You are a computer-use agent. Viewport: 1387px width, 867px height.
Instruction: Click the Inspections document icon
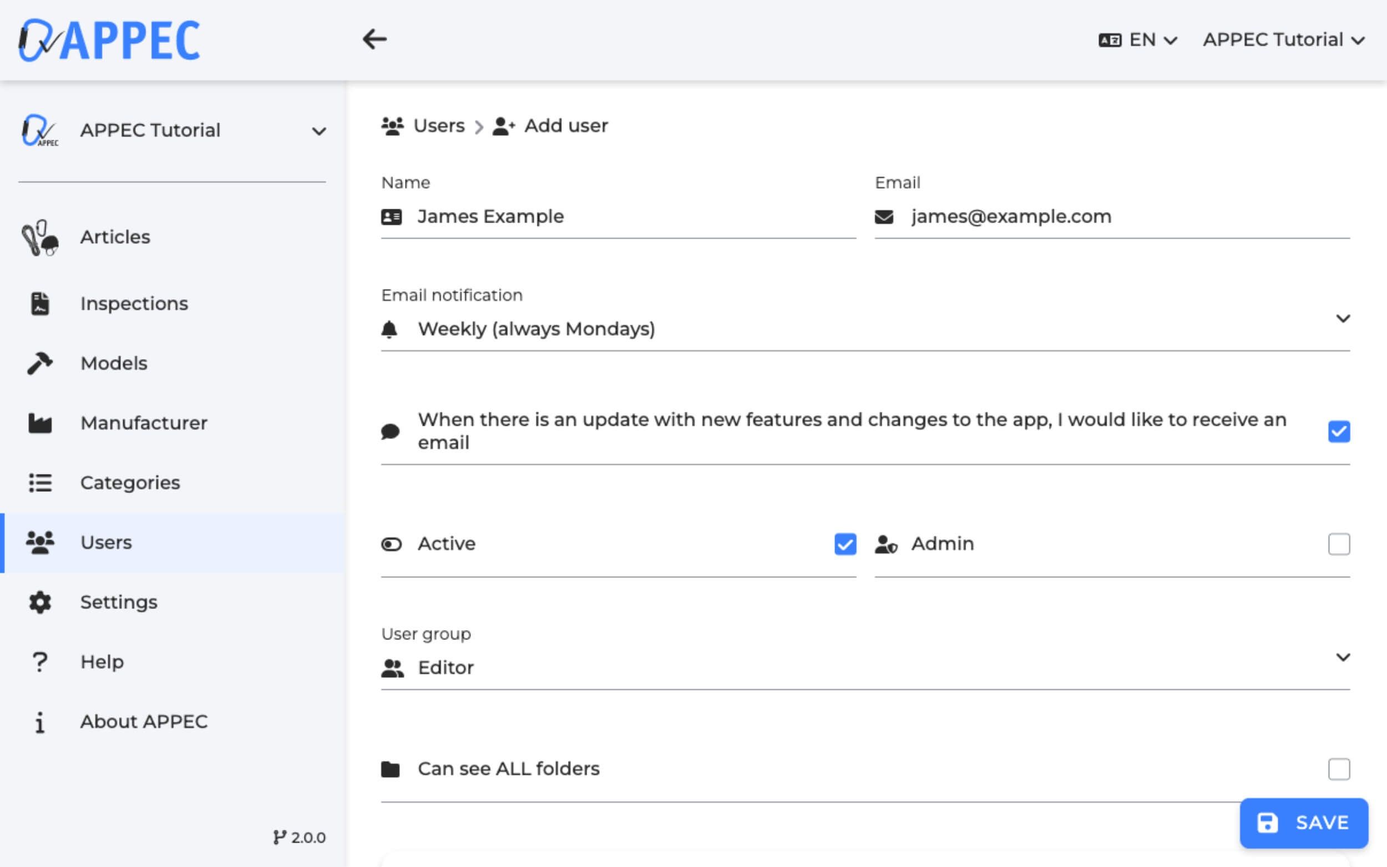pyautogui.click(x=39, y=304)
